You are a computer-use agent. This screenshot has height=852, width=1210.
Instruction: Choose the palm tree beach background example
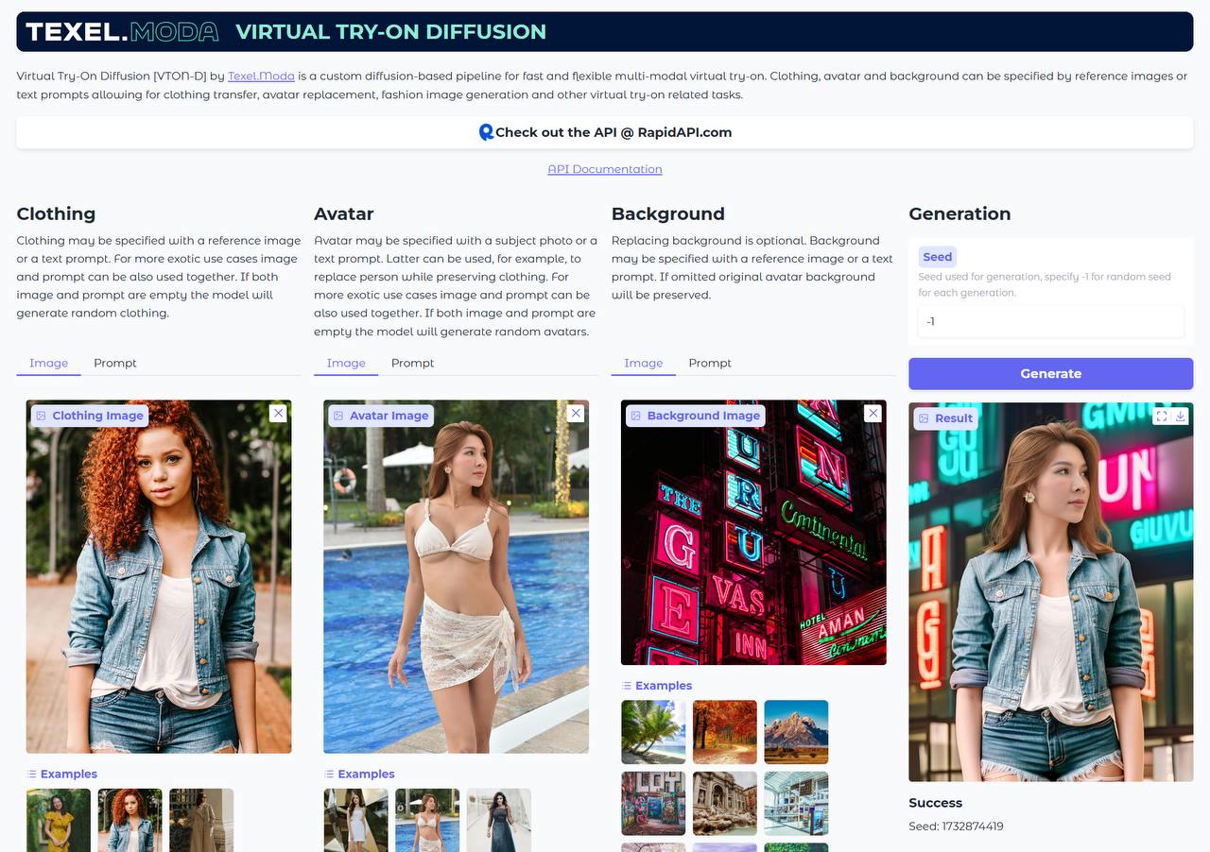[653, 732]
